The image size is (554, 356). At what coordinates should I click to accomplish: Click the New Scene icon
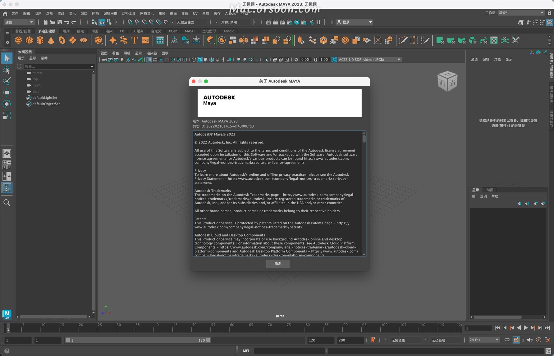tap(45, 22)
